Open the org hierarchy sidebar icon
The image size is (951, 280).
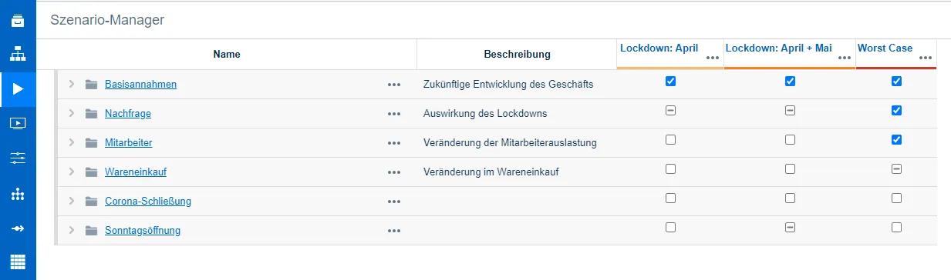tap(18, 55)
